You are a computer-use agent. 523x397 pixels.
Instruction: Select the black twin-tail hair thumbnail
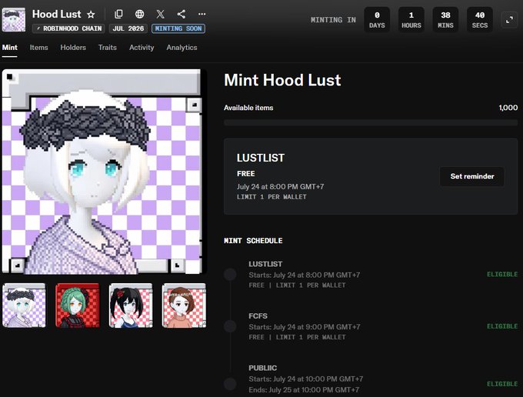point(131,305)
